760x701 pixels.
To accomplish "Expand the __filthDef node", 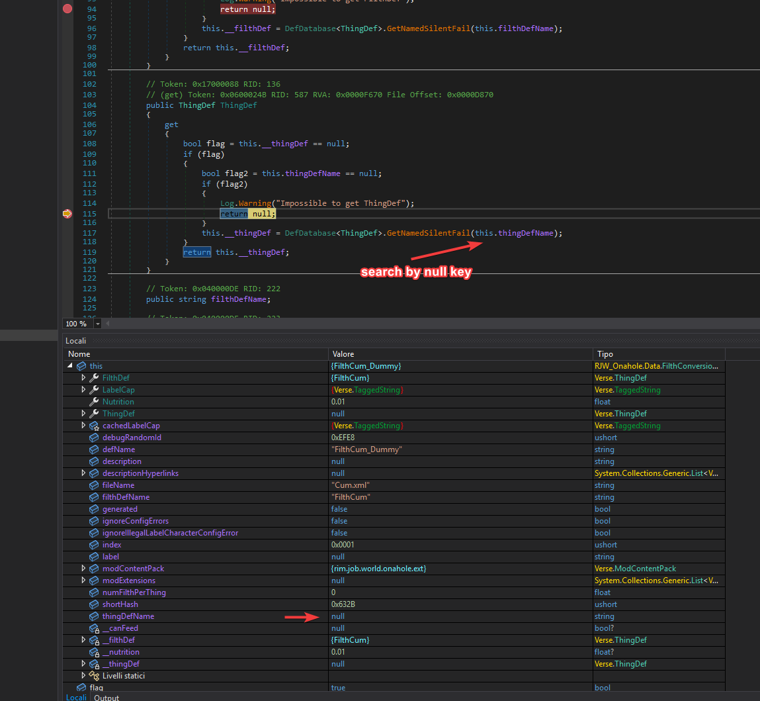I will [x=83, y=639].
